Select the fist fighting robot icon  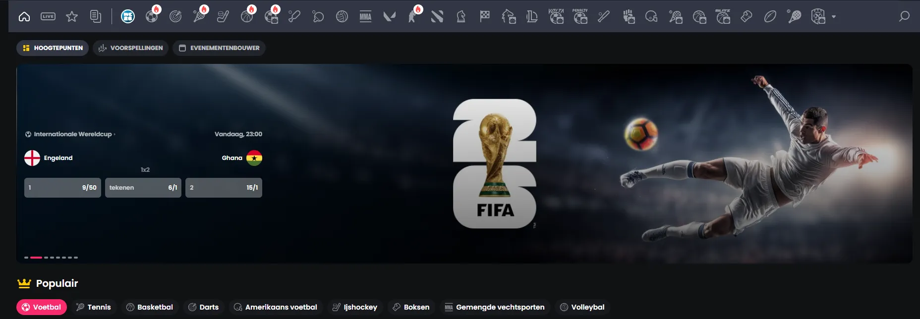[629, 16]
